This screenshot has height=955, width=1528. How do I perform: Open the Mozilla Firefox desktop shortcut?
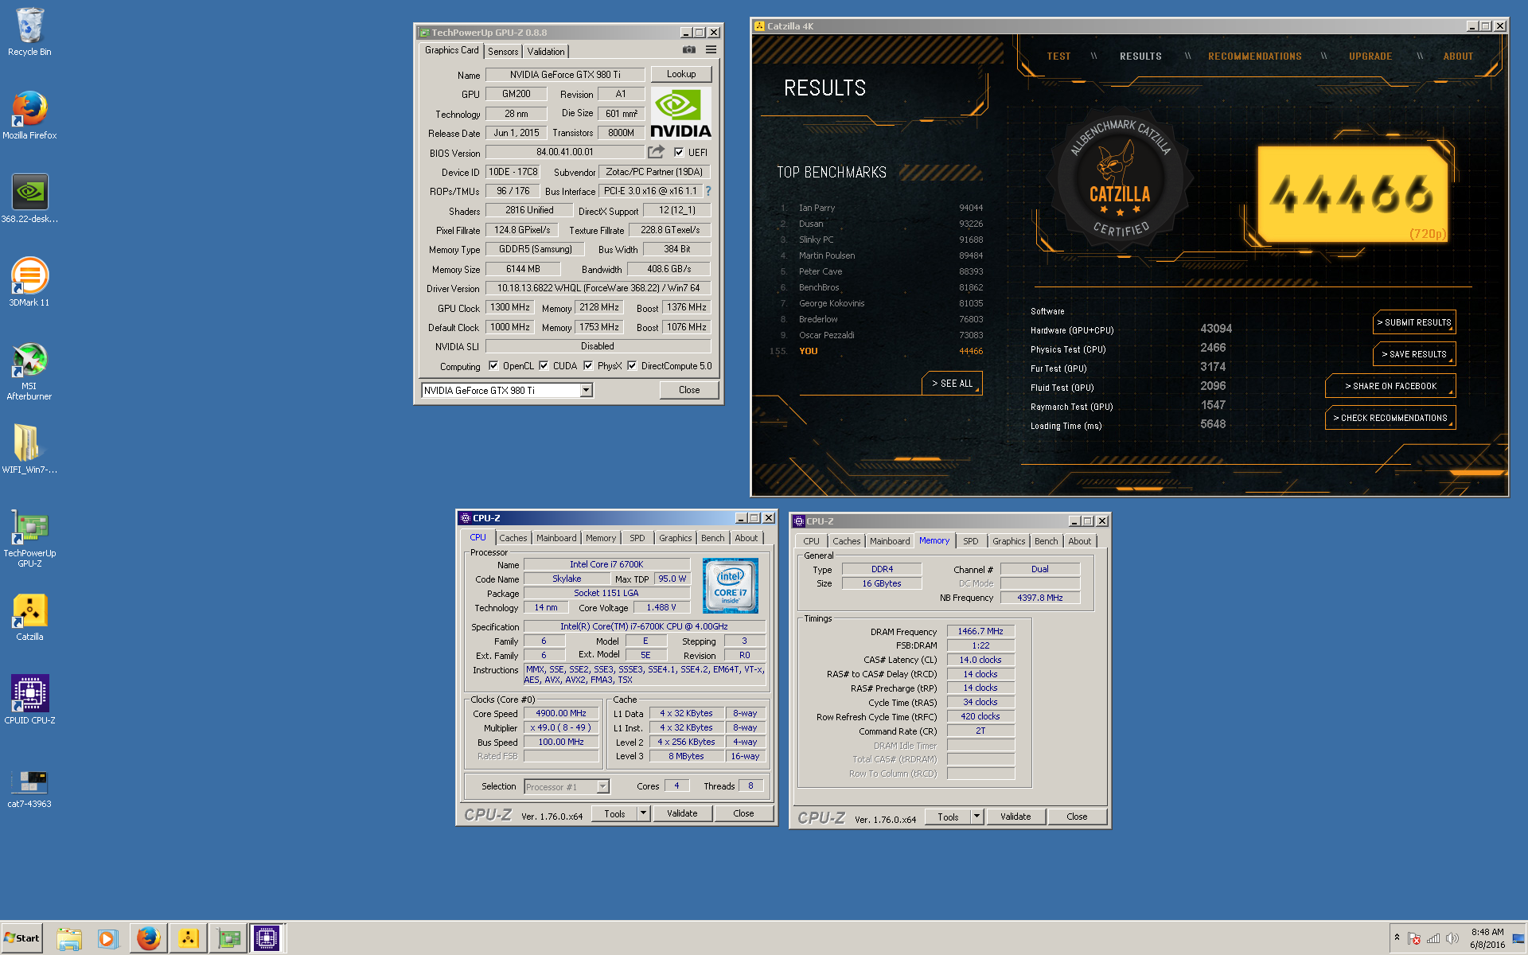(29, 115)
